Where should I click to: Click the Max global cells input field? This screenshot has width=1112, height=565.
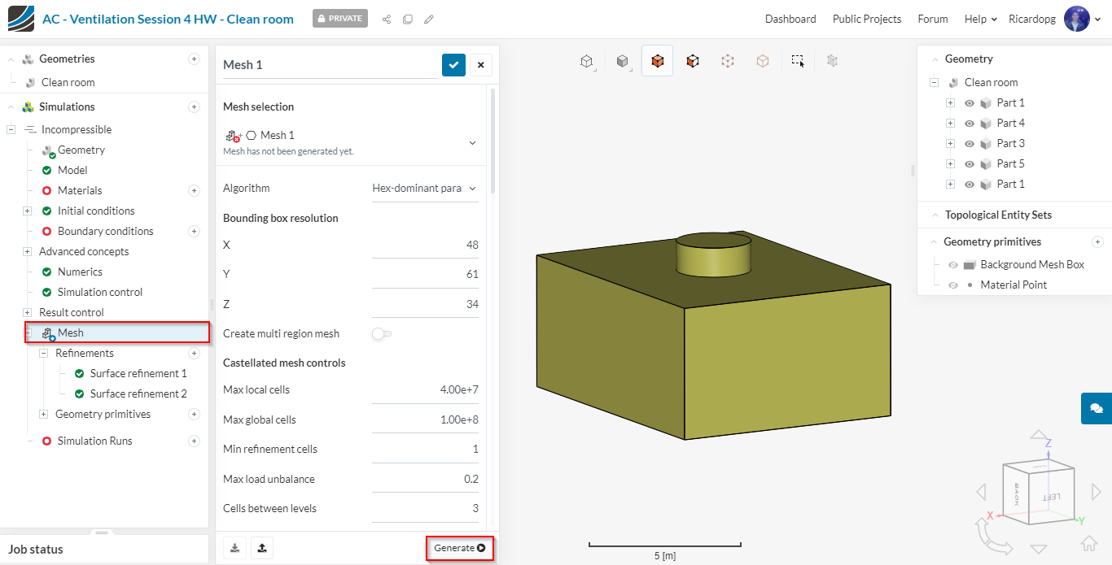pos(425,419)
